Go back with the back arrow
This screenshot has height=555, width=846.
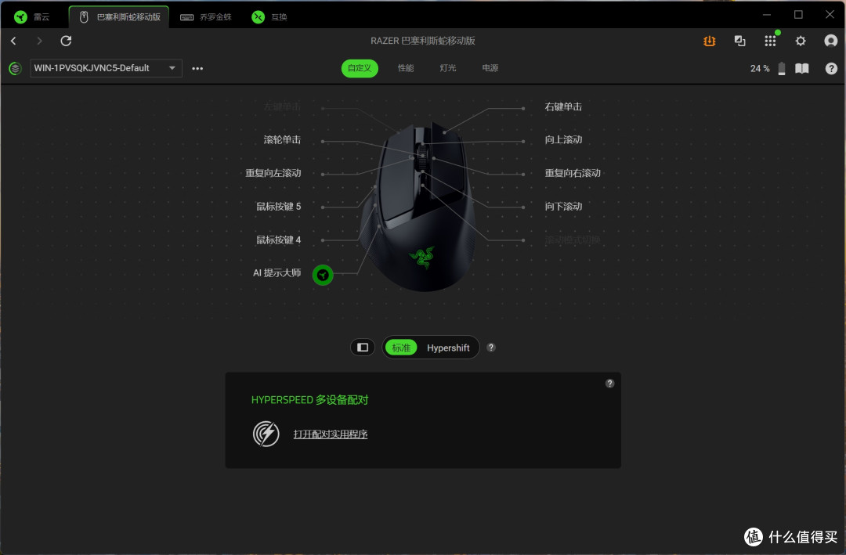(13, 41)
